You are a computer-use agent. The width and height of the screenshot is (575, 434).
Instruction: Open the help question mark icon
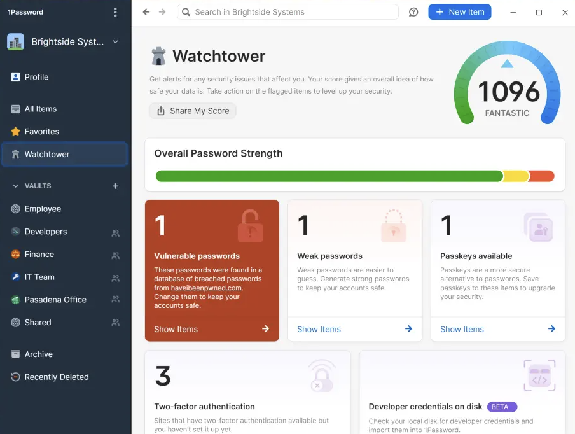point(413,12)
